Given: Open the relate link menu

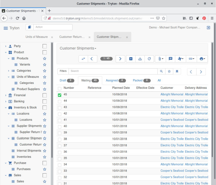Looking at the screenshot, I should coord(191,59).
